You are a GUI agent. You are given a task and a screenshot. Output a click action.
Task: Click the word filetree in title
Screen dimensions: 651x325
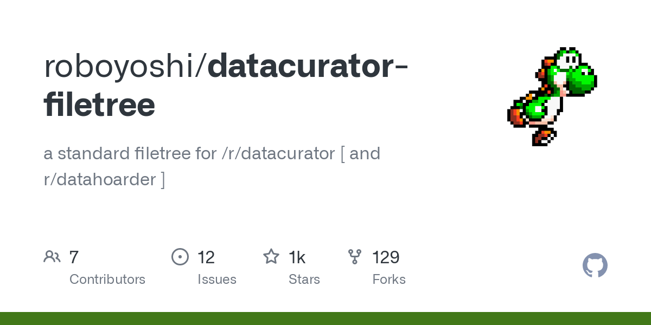click(x=99, y=105)
